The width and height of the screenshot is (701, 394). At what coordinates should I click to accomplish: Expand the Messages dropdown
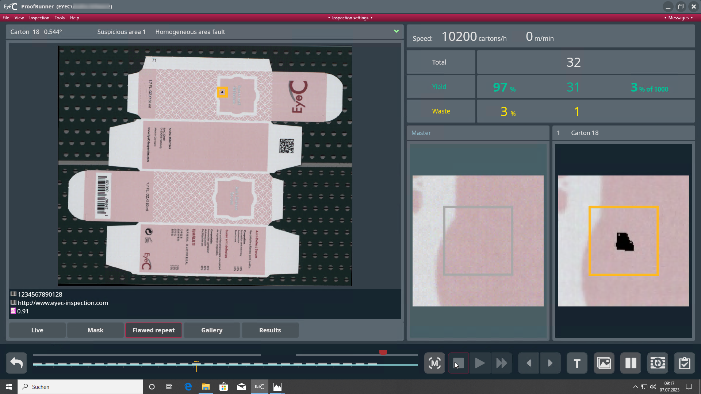pyautogui.click(x=678, y=18)
